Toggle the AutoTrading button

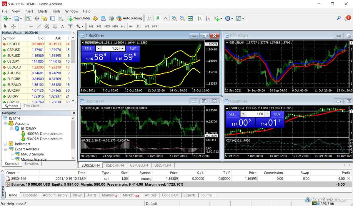(129, 18)
